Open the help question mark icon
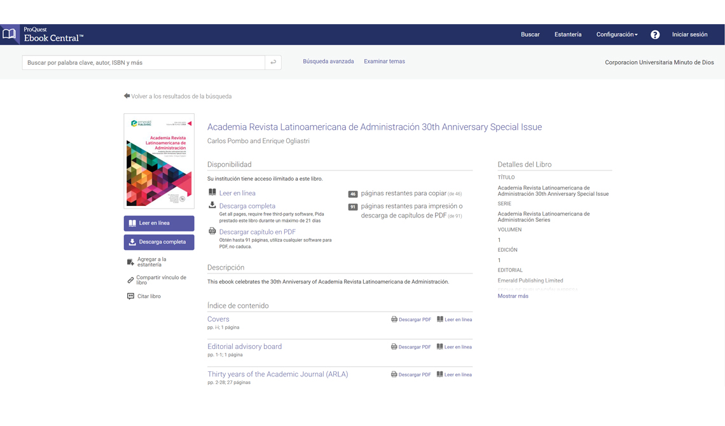 point(654,35)
